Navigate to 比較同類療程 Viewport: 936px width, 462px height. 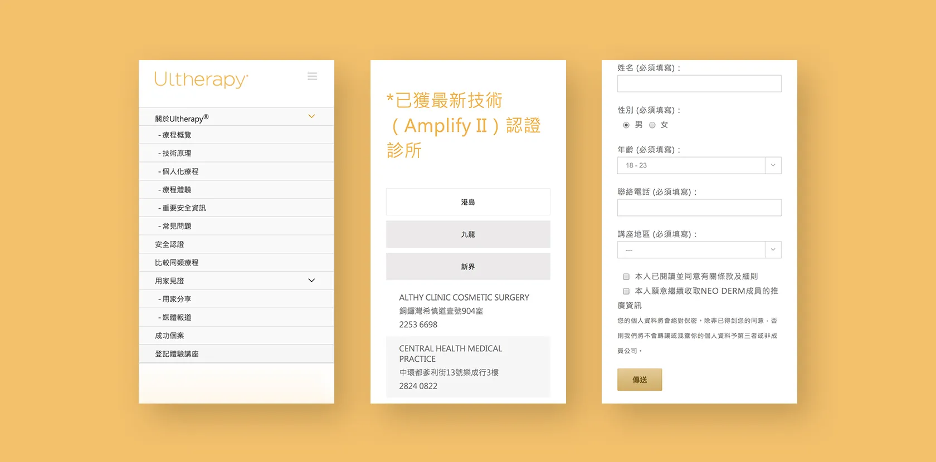click(x=236, y=263)
